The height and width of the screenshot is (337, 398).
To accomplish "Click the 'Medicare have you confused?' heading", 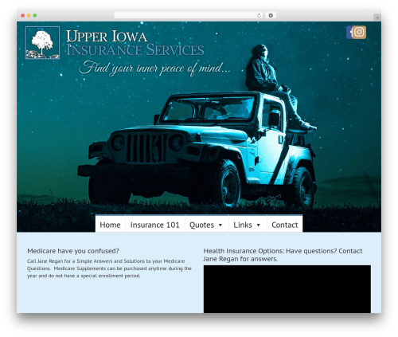I will [x=73, y=251].
